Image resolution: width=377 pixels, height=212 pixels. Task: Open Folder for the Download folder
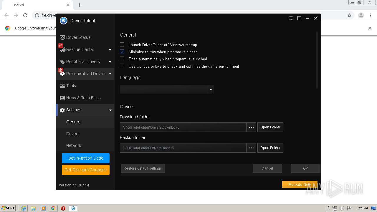point(270,127)
